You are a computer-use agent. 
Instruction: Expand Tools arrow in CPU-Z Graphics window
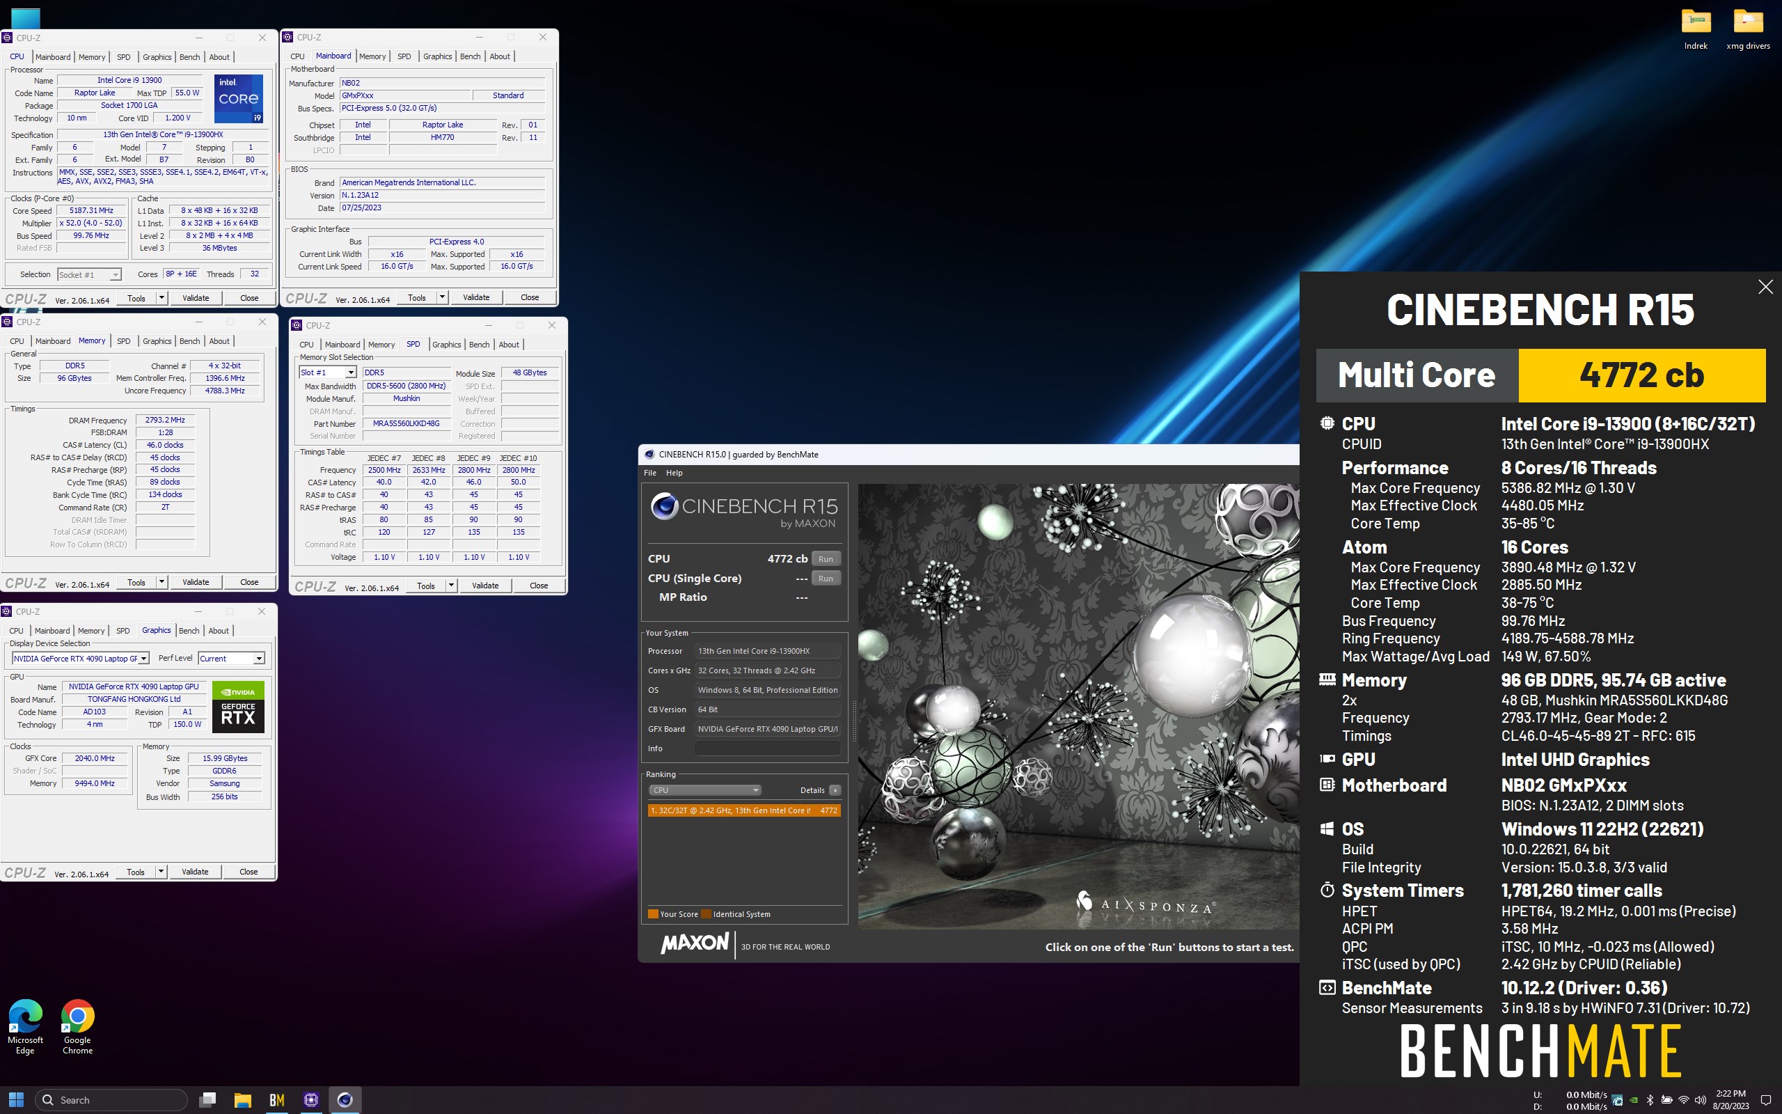pos(161,871)
